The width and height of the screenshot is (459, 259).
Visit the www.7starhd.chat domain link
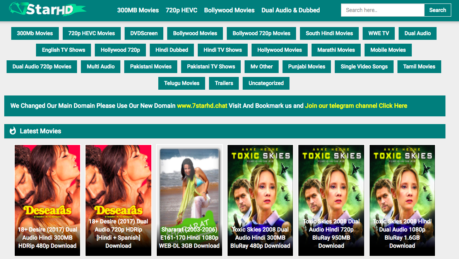202,106
